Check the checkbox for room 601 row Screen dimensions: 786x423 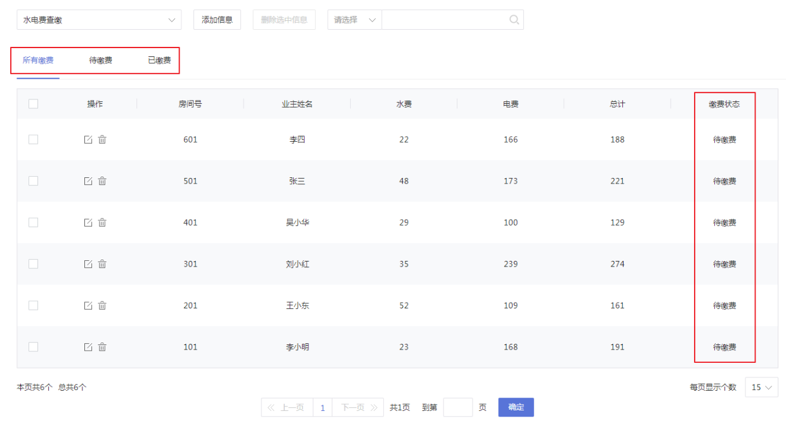click(34, 139)
